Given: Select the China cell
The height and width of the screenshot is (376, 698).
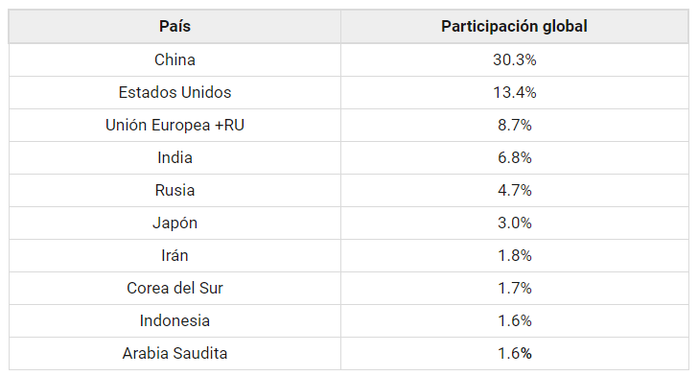Looking at the screenshot, I should [x=174, y=59].
